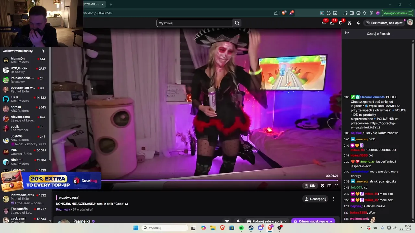
Task: Click the Udostępnij share button
Action: tap(315, 199)
